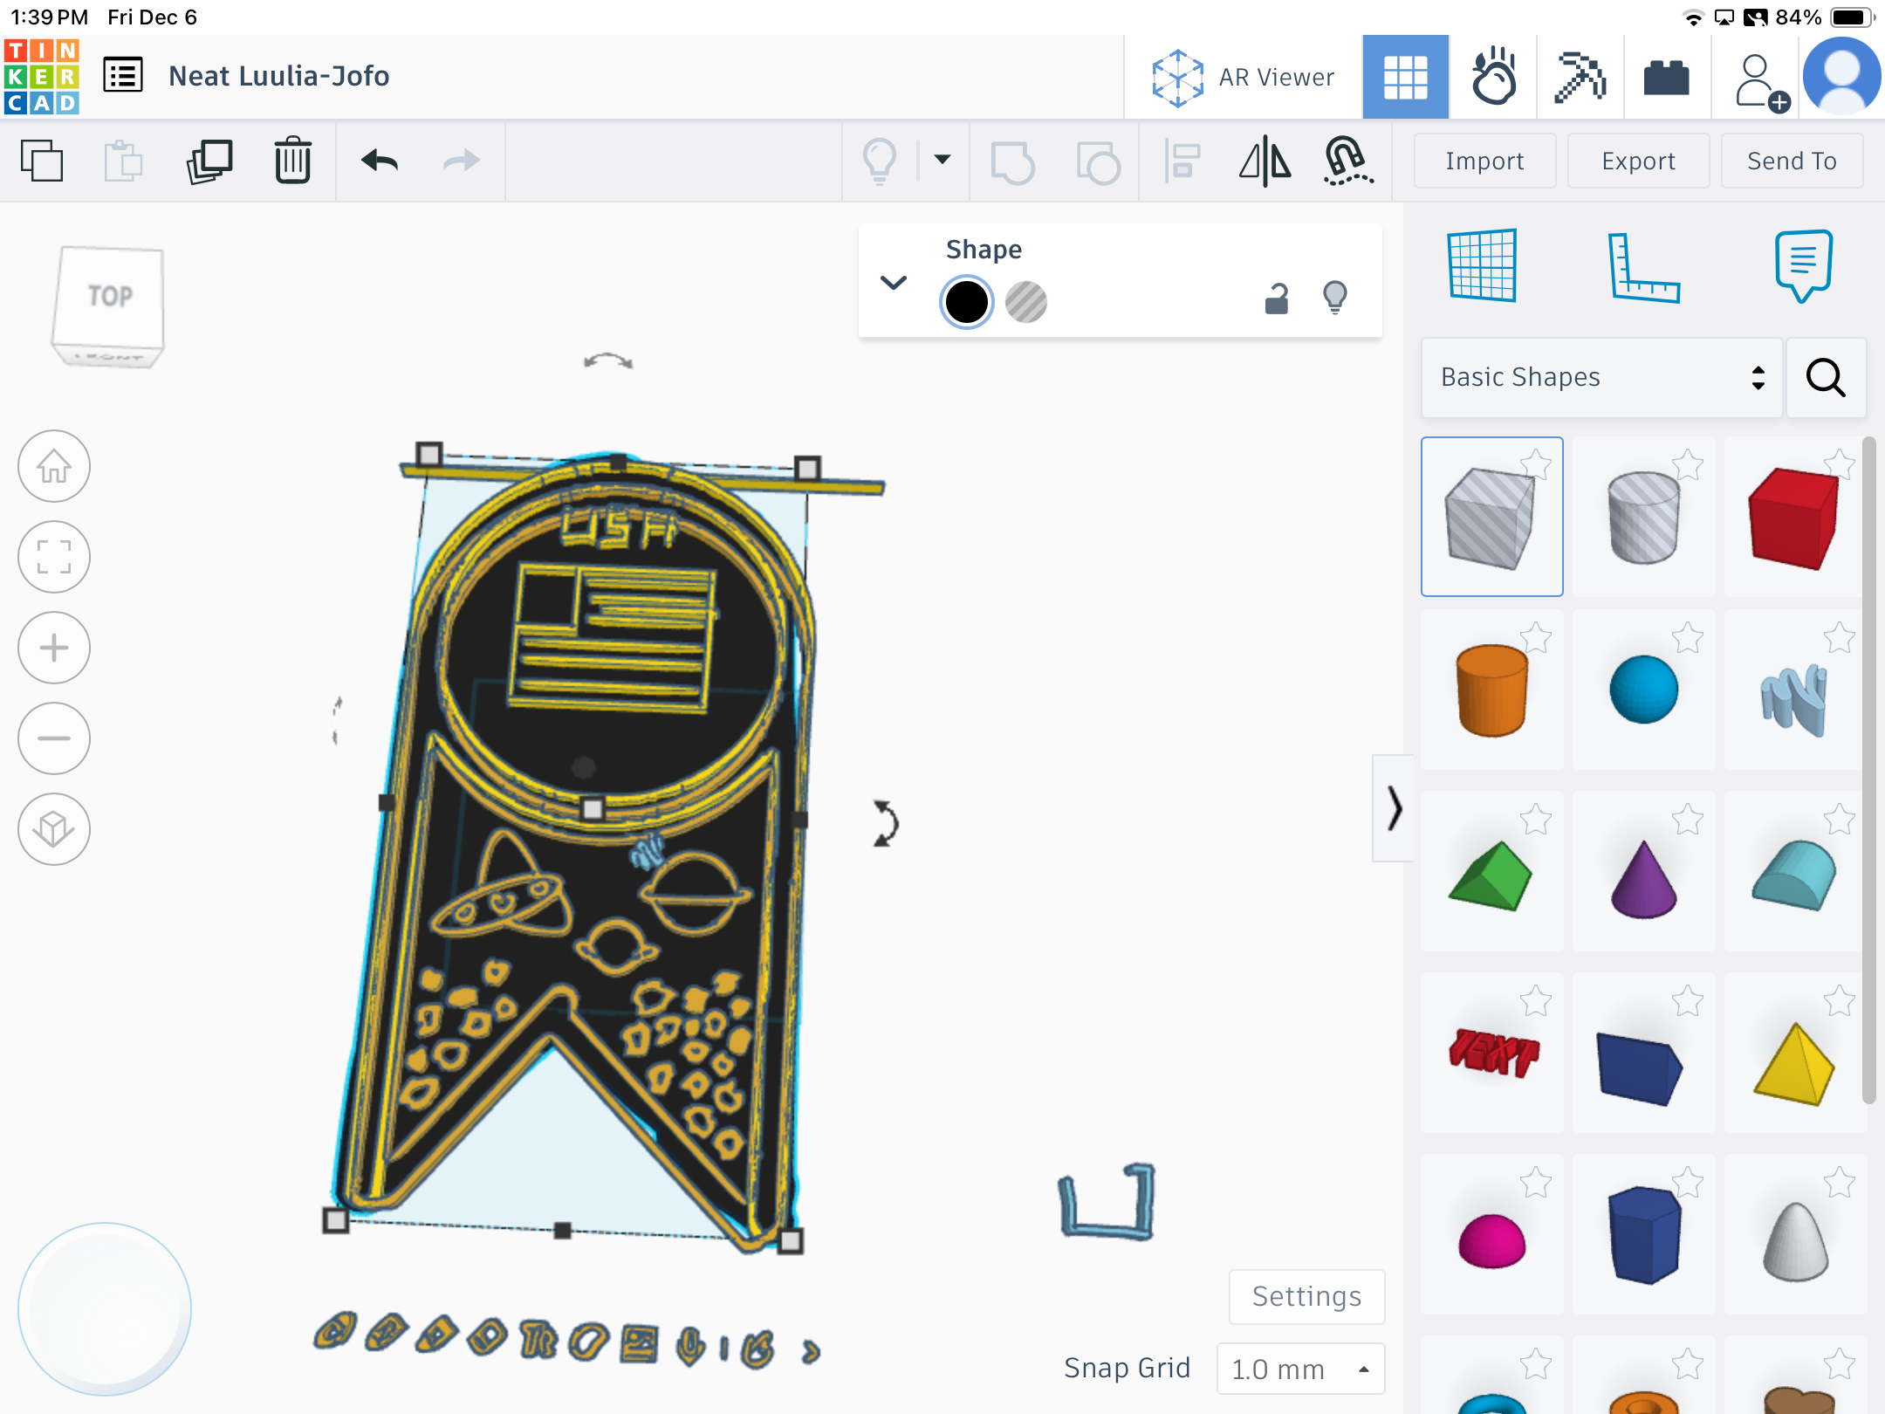The height and width of the screenshot is (1414, 1885).
Task: Open the Snap Grid 1.0 mm dropdown
Action: pyautogui.click(x=1300, y=1369)
